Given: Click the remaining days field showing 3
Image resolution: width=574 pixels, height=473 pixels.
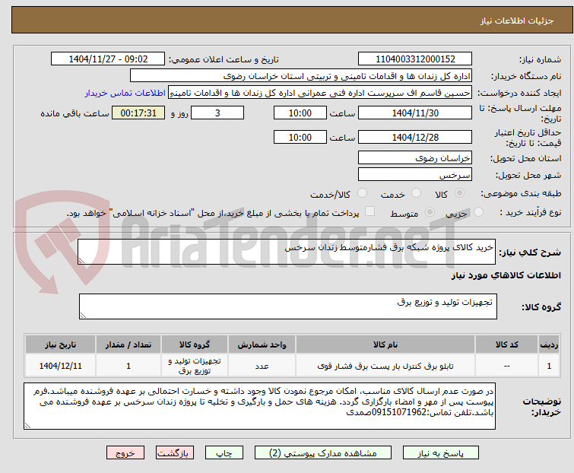Looking at the screenshot, I should click(x=217, y=113).
